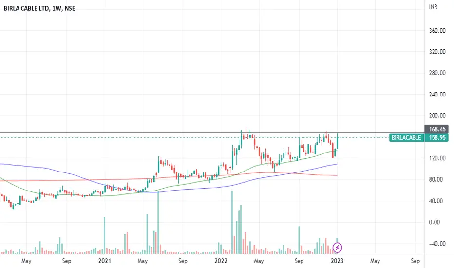Click the 40.00 price axis value

click(436, 201)
